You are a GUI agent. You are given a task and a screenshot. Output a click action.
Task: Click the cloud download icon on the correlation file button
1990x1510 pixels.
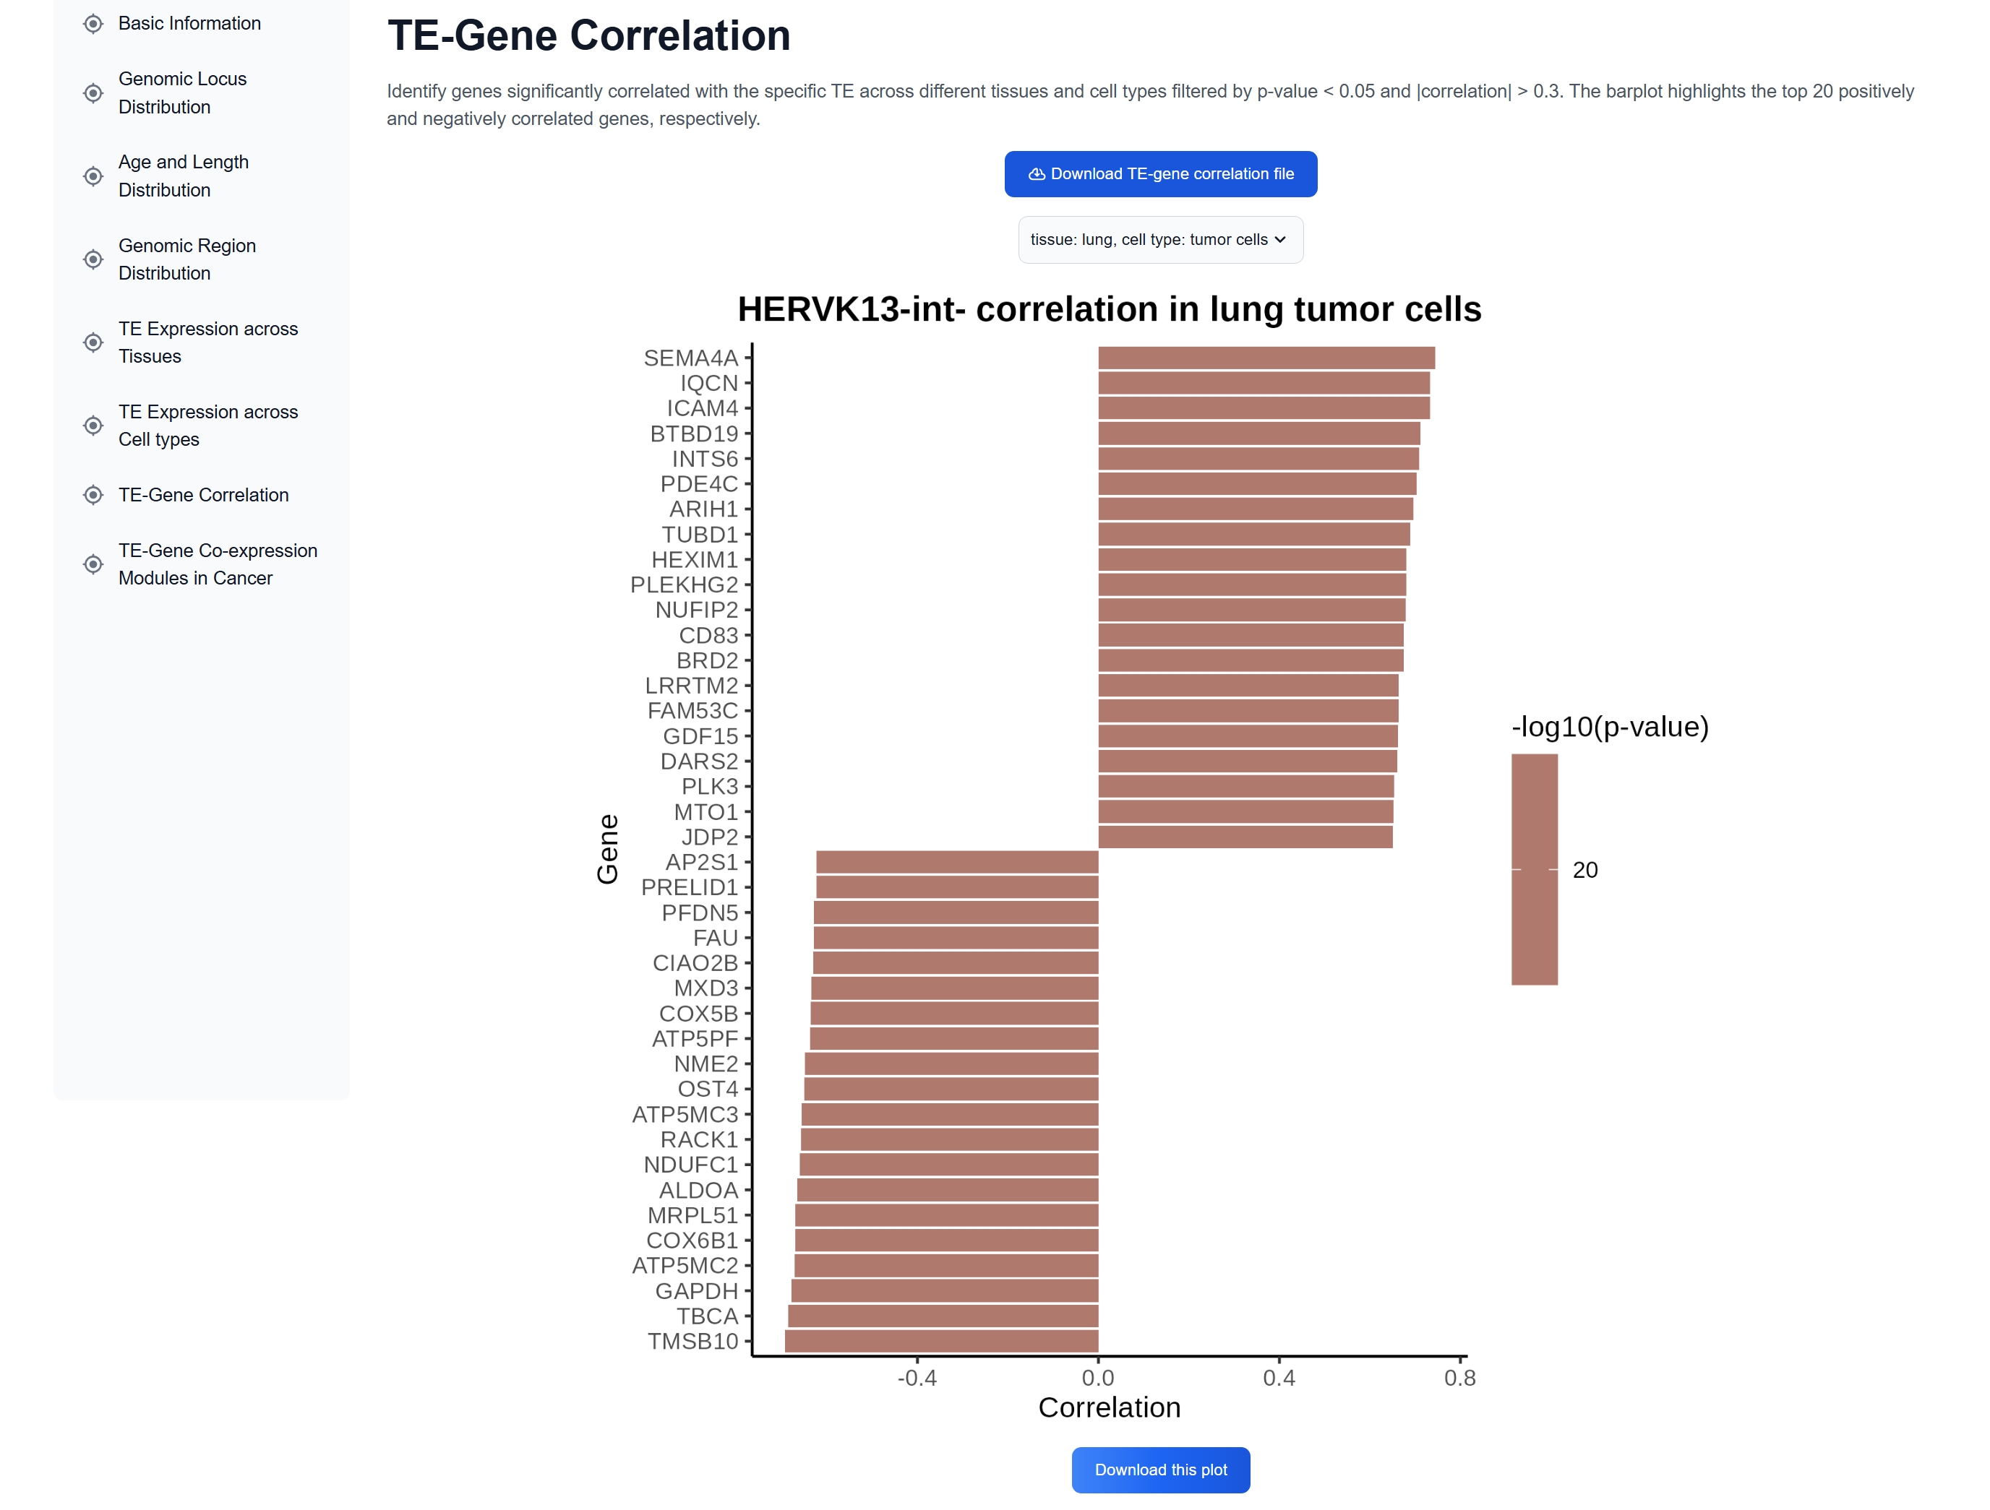[x=1037, y=173]
